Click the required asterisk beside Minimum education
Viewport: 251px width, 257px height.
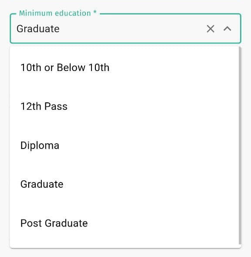coord(95,12)
